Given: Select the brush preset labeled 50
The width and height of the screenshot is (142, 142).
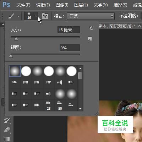Looking at the screenshot, I should click(x=60, y=105).
